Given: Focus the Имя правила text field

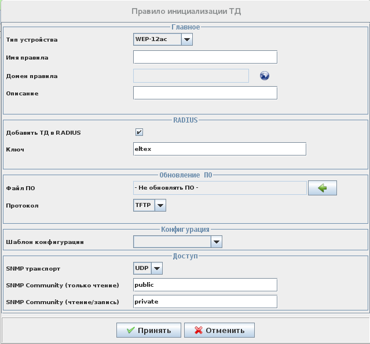Looking at the screenshot, I should (x=205, y=57).
